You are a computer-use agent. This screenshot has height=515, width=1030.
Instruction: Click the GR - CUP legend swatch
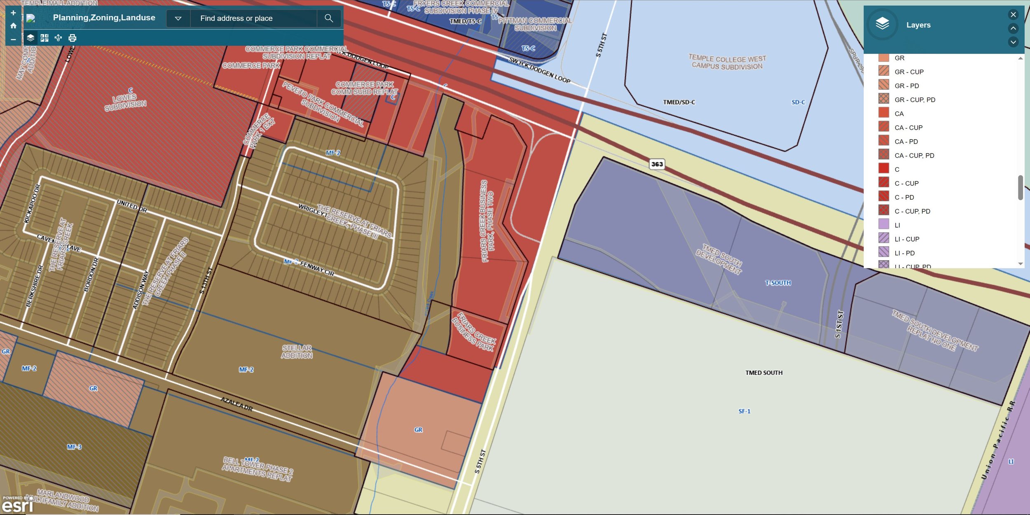click(x=884, y=71)
